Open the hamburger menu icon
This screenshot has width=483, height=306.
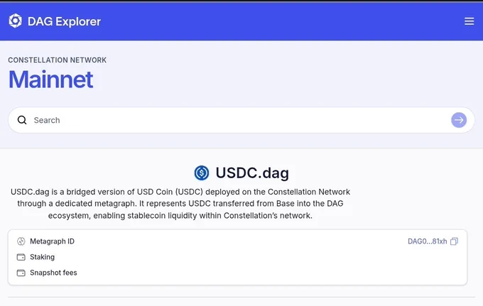click(x=469, y=21)
